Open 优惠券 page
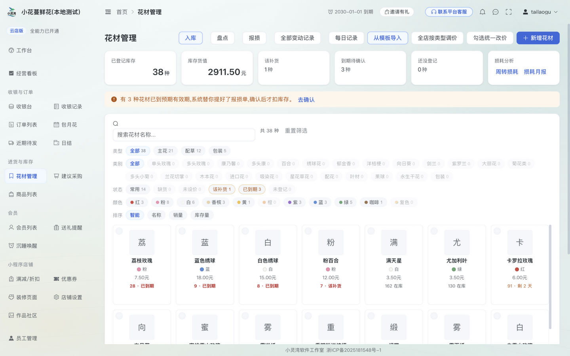The width and height of the screenshot is (570, 356). tap(65, 279)
